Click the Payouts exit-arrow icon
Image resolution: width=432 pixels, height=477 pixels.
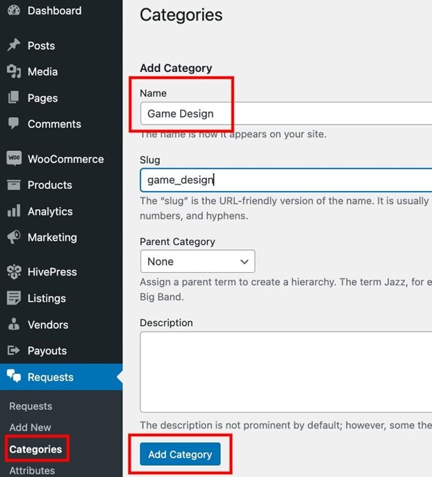coord(14,350)
